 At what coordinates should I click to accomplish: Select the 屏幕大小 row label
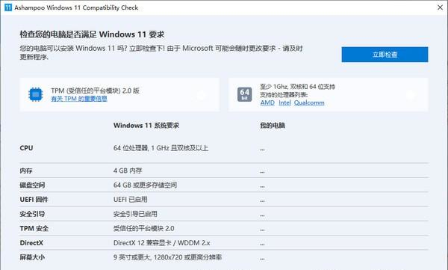32,257
